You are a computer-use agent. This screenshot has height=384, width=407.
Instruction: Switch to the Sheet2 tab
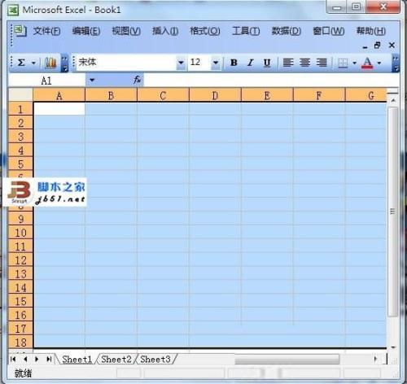116,360
